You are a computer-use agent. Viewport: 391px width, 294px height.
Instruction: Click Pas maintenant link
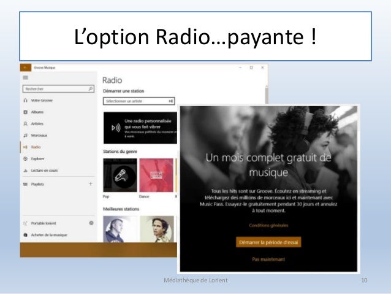tap(268, 259)
